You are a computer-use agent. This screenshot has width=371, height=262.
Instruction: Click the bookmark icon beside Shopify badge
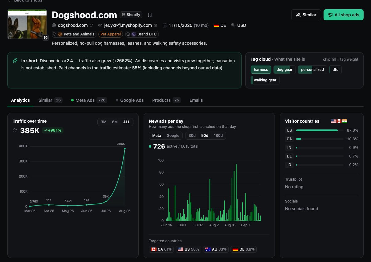pos(150,15)
